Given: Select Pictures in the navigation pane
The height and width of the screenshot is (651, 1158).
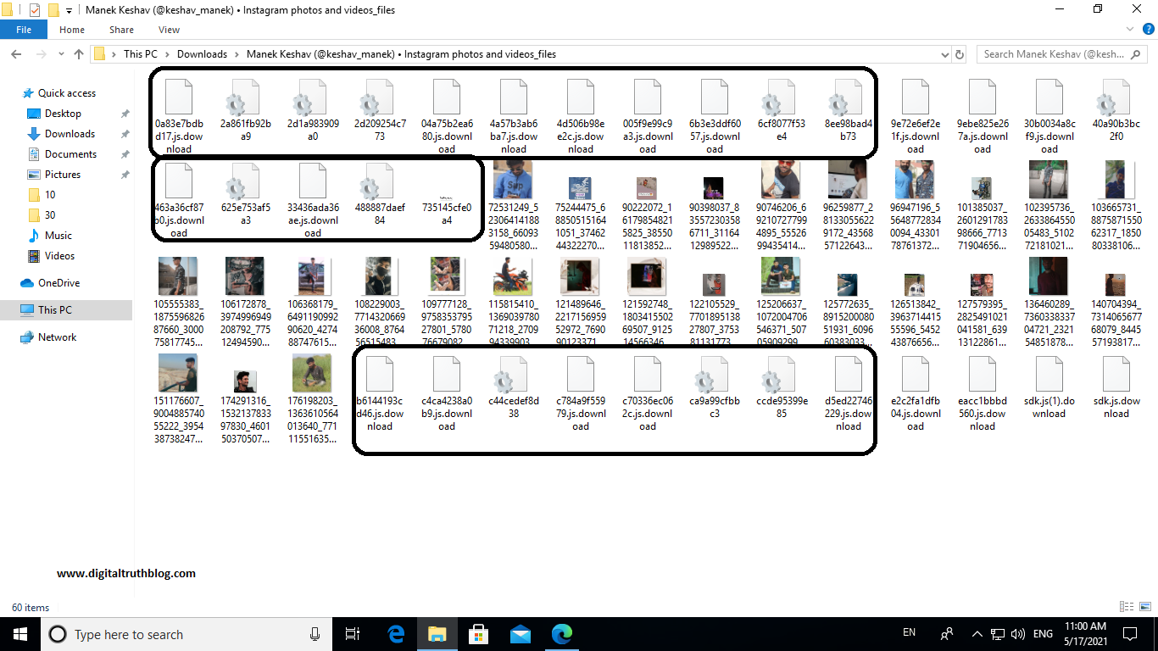Looking at the screenshot, I should click(63, 175).
